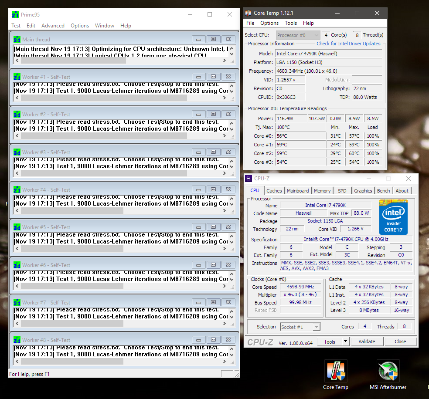Open the Core Temp Options menu
The width and height of the screenshot is (429, 399).
(x=269, y=23)
